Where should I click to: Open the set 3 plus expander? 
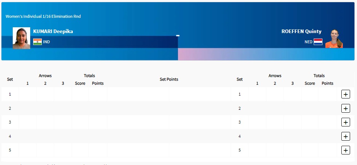coord(345,122)
